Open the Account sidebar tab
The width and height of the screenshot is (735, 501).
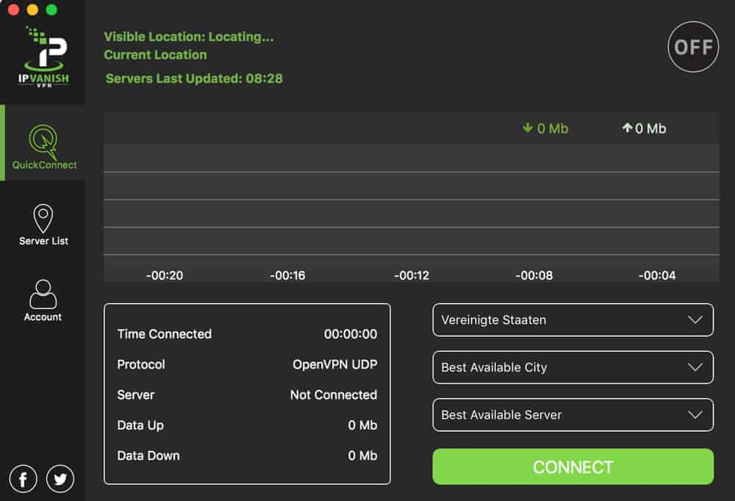pos(43,301)
